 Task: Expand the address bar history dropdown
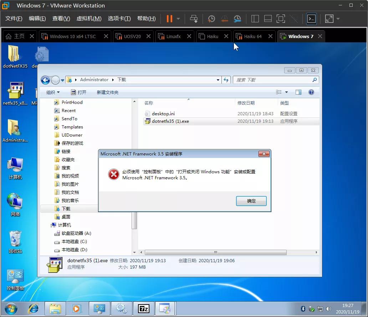pos(218,79)
